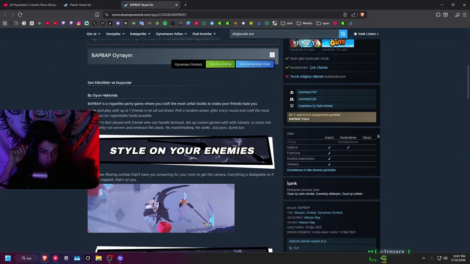This screenshot has height=264, width=470.
Task: Open the BAPBAP EULA agreement link
Action: pyautogui.click(x=299, y=119)
